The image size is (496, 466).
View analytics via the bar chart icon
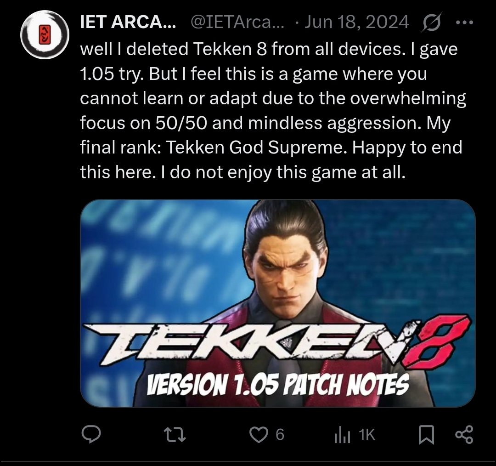click(x=342, y=435)
